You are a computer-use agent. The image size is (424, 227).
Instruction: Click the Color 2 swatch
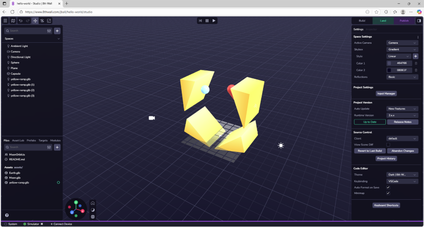pos(389,70)
